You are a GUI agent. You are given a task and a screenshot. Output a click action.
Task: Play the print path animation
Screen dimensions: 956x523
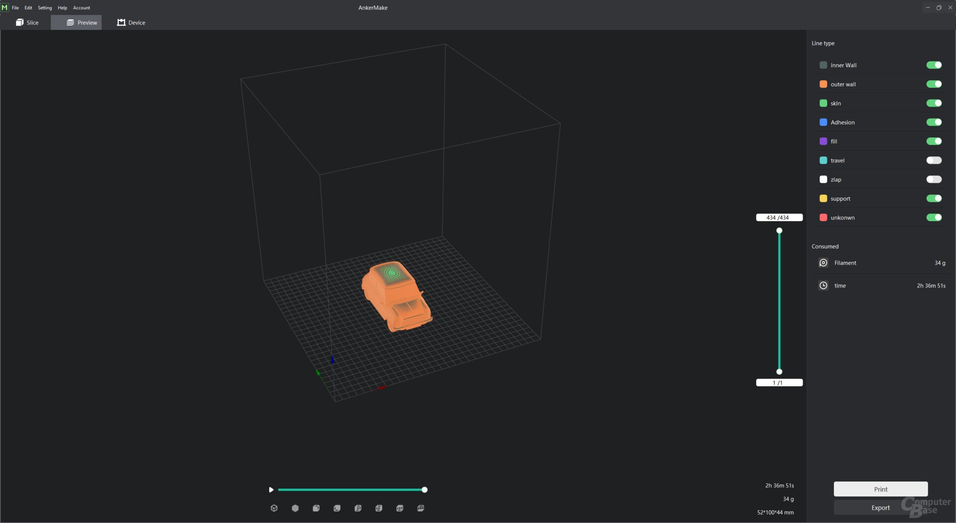point(271,490)
